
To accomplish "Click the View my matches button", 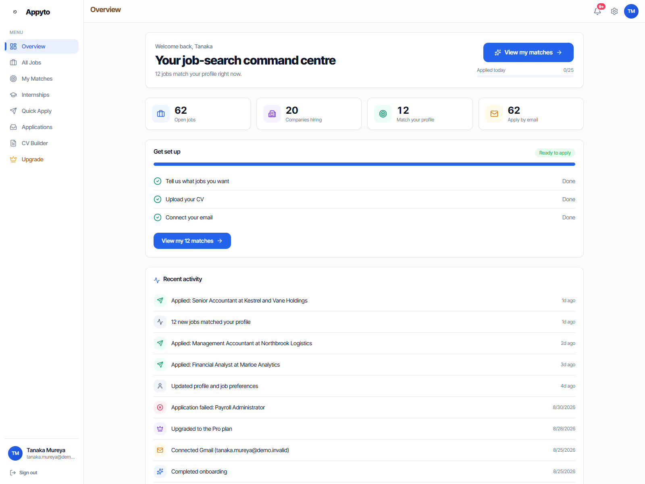I will pyautogui.click(x=528, y=52).
